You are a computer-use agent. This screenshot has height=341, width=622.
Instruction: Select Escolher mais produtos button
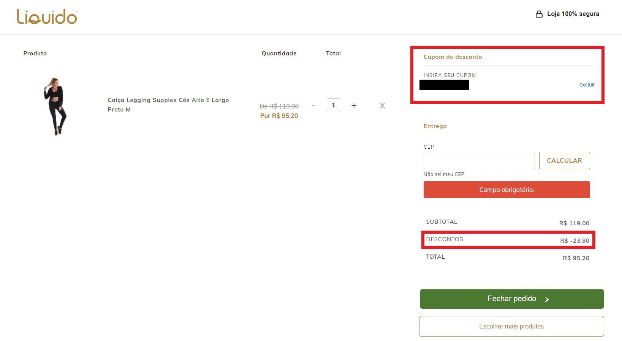point(511,326)
